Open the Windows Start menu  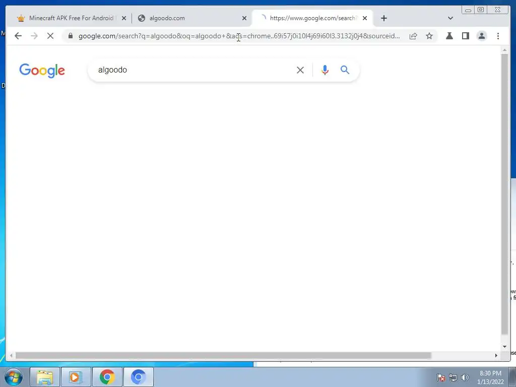pos(14,377)
